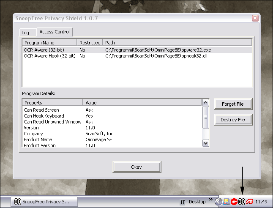Click the red round tray icon
The image size is (273, 208).
tap(234, 202)
